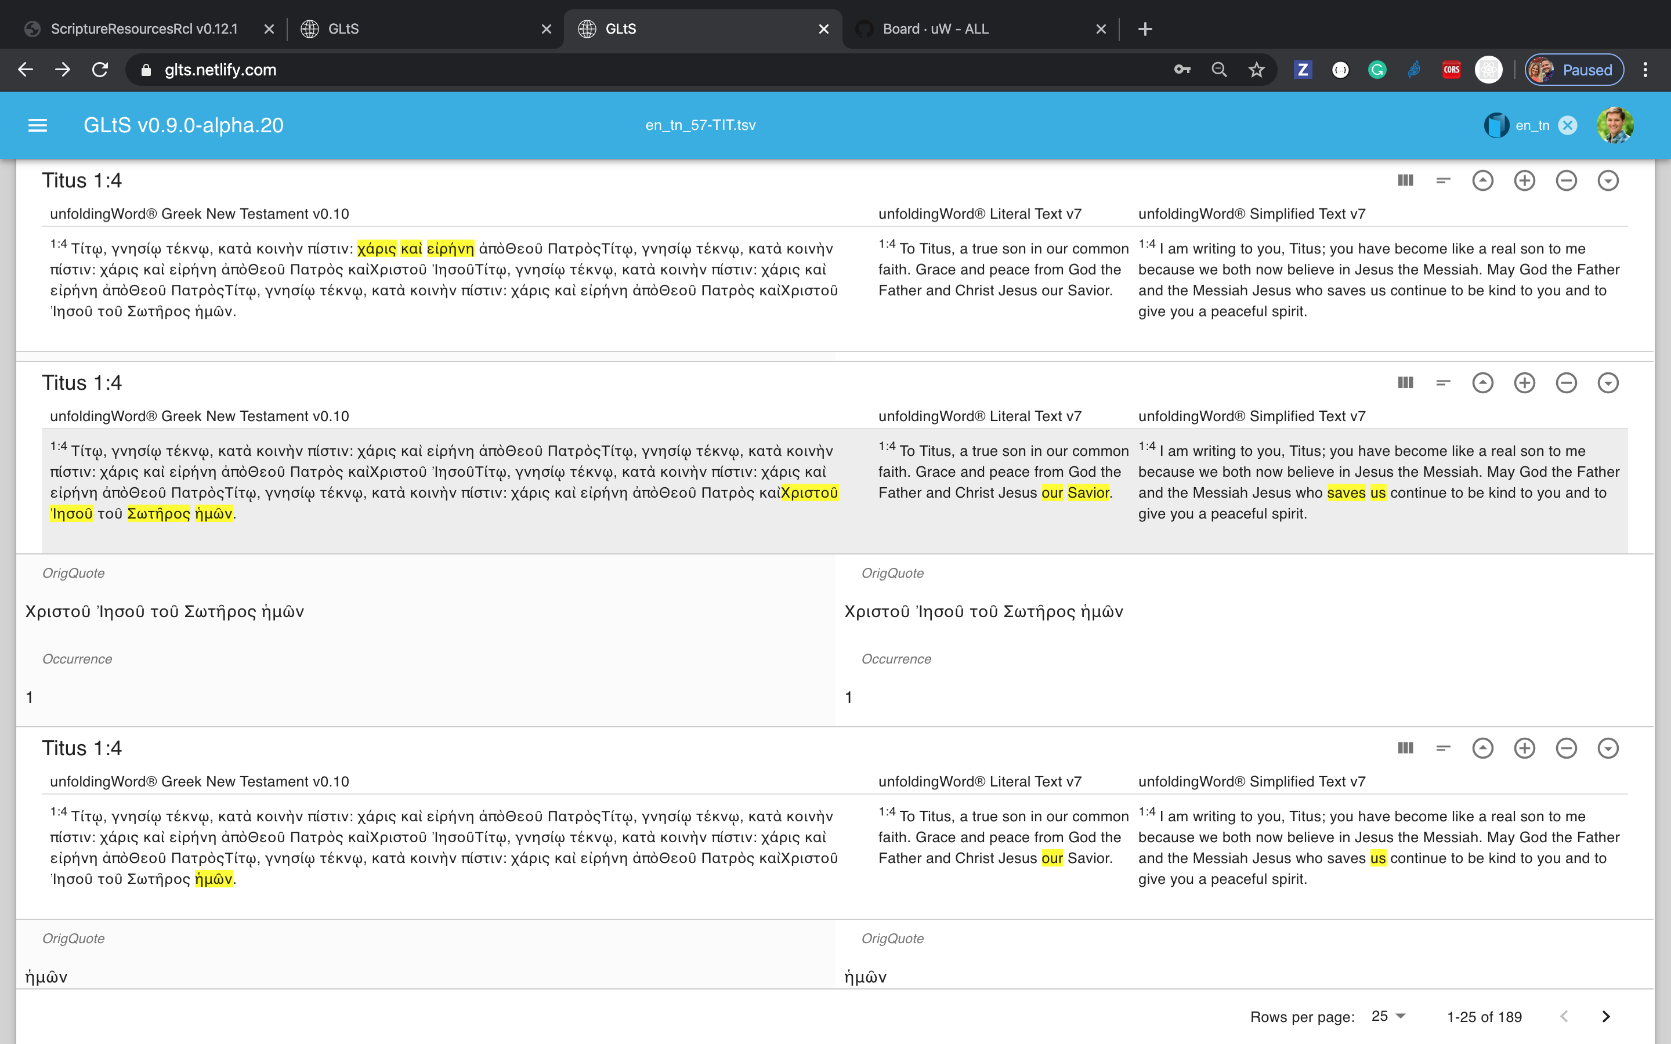
Task: Click the move-down arrow icon in first Titus 1:4 row
Action: point(1608,180)
